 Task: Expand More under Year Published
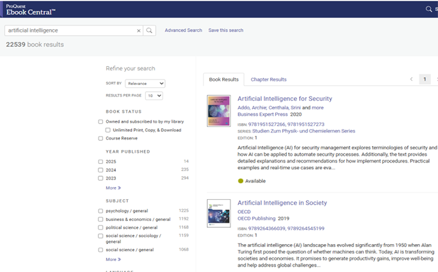pyautogui.click(x=113, y=188)
